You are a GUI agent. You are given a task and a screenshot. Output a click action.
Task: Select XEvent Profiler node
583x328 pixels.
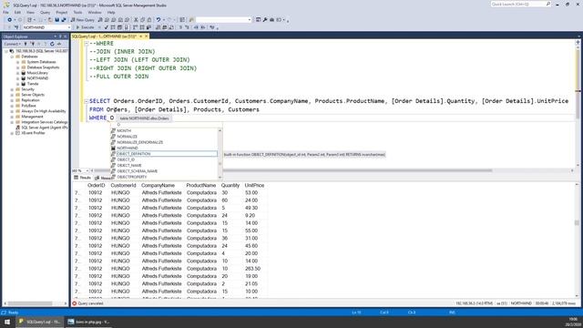[x=33, y=133]
